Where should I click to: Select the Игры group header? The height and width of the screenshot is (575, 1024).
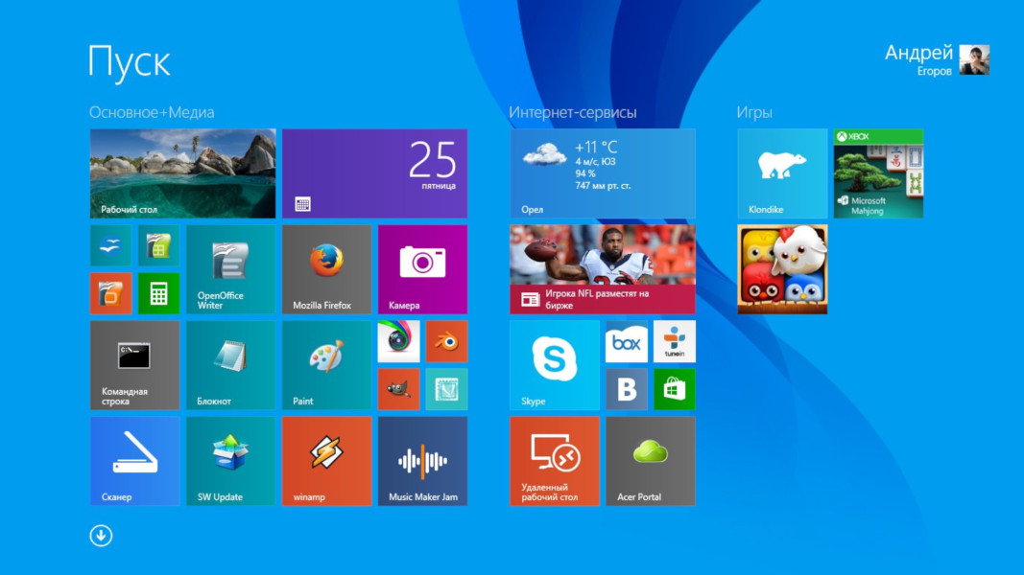point(754,112)
